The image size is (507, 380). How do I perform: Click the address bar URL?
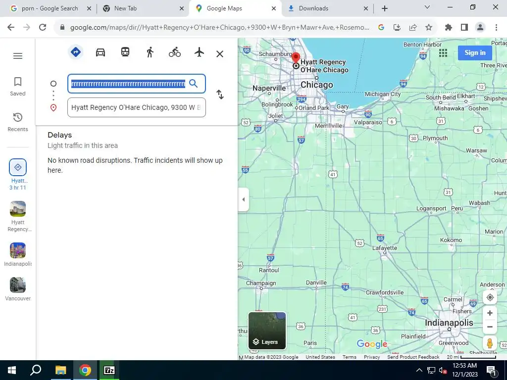[219, 28]
